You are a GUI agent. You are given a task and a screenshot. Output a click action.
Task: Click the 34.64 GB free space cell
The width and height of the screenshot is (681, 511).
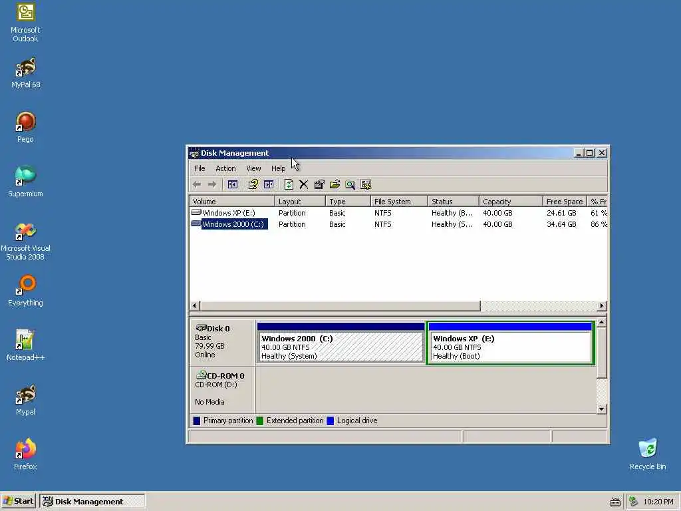(561, 224)
